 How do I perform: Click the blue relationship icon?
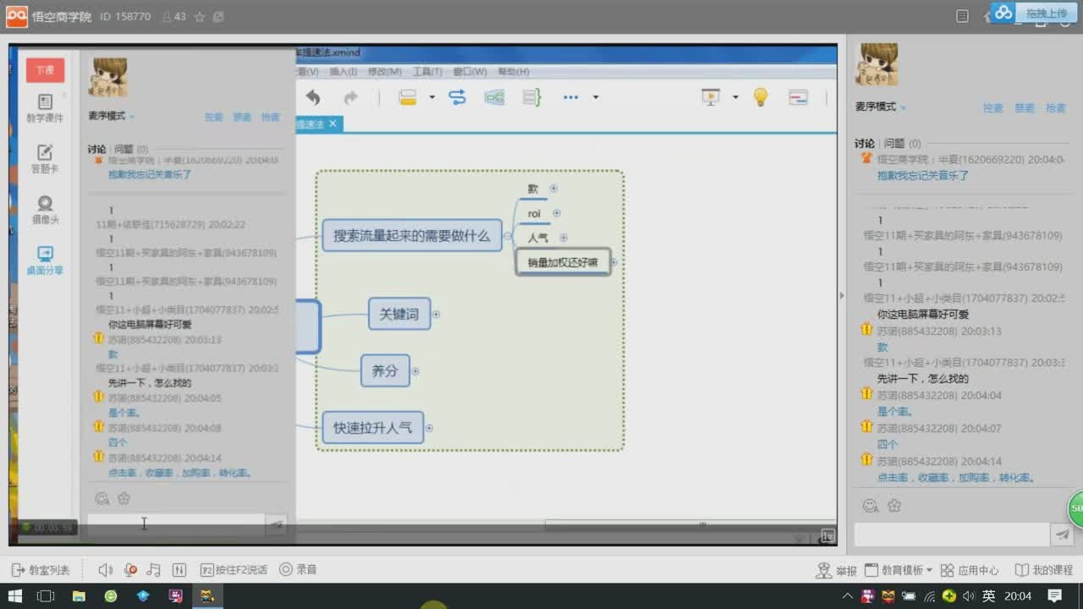pyautogui.click(x=458, y=97)
